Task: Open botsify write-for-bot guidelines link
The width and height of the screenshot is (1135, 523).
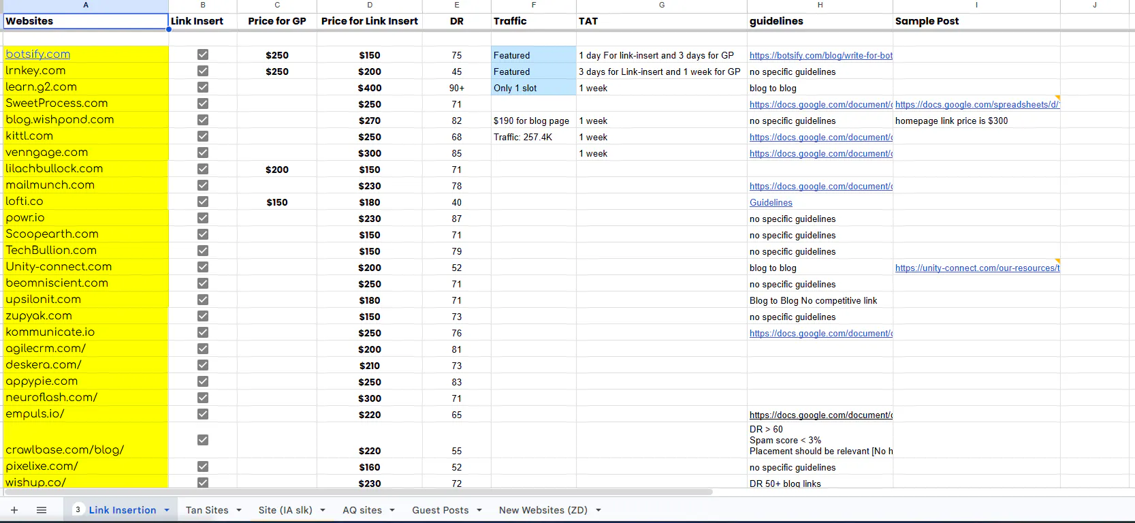Action: [x=821, y=55]
